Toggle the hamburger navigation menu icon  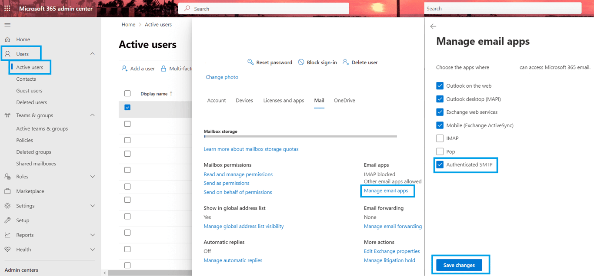click(7, 25)
